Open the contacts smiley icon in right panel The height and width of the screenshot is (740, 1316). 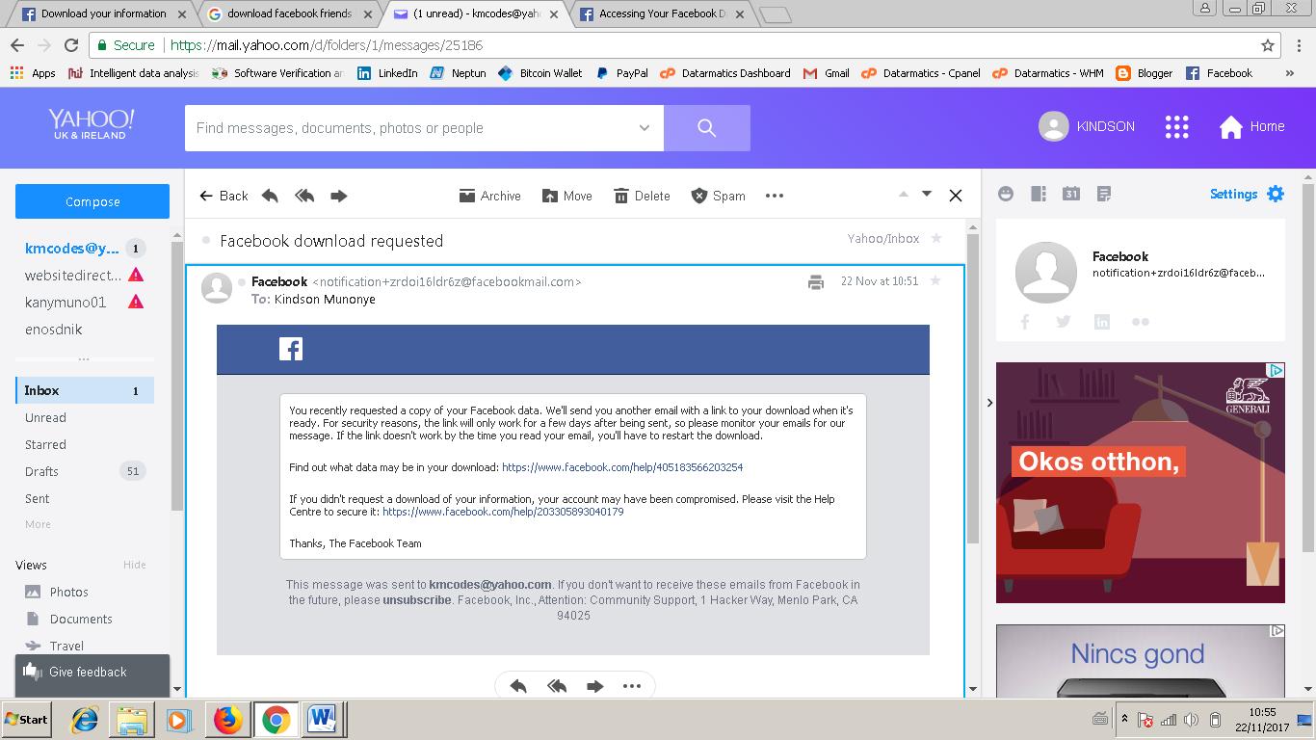pyautogui.click(x=1006, y=194)
